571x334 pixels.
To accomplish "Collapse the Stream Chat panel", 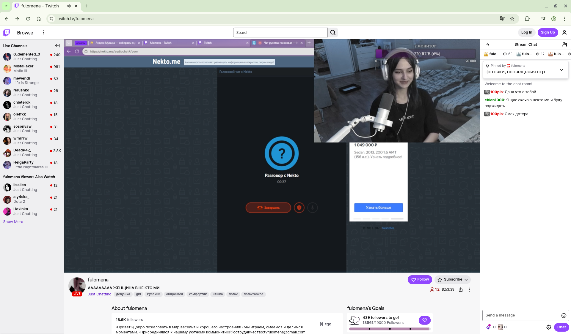I will pos(487,45).
